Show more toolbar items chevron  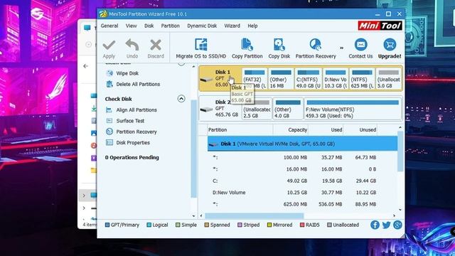pyautogui.click(x=341, y=48)
